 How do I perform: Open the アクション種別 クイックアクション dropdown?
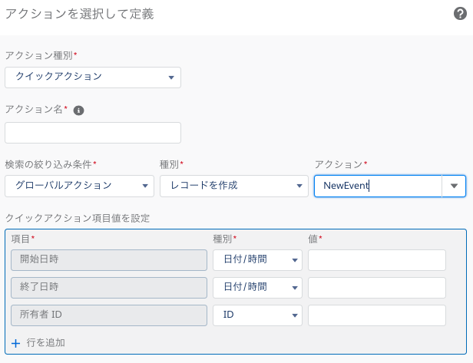tap(93, 78)
